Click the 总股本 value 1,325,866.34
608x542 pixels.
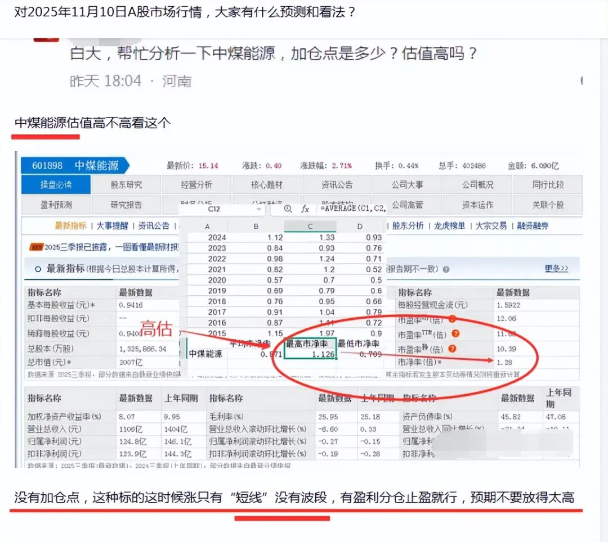[x=142, y=349]
